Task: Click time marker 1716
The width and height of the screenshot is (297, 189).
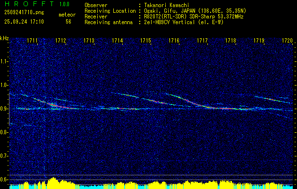Action: [x=174, y=40]
